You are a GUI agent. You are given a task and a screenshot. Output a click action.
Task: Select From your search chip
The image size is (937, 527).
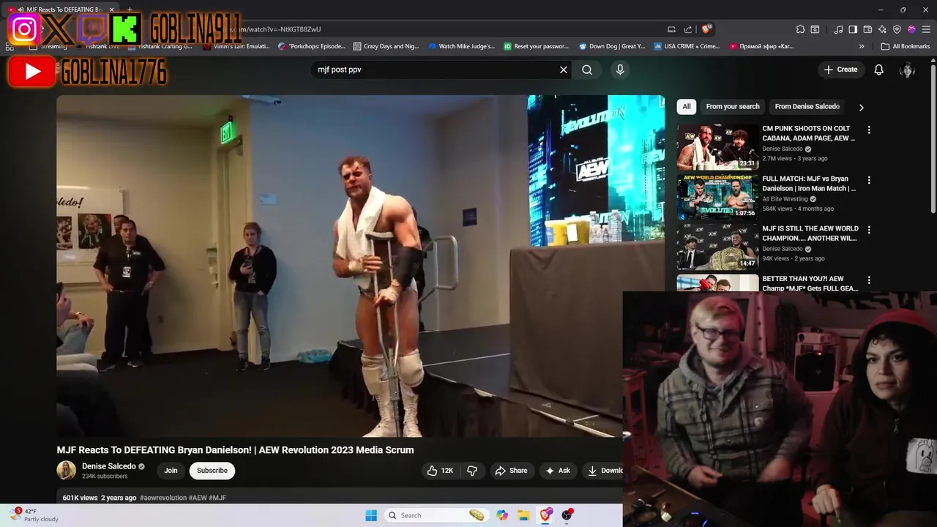pos(733,107)
